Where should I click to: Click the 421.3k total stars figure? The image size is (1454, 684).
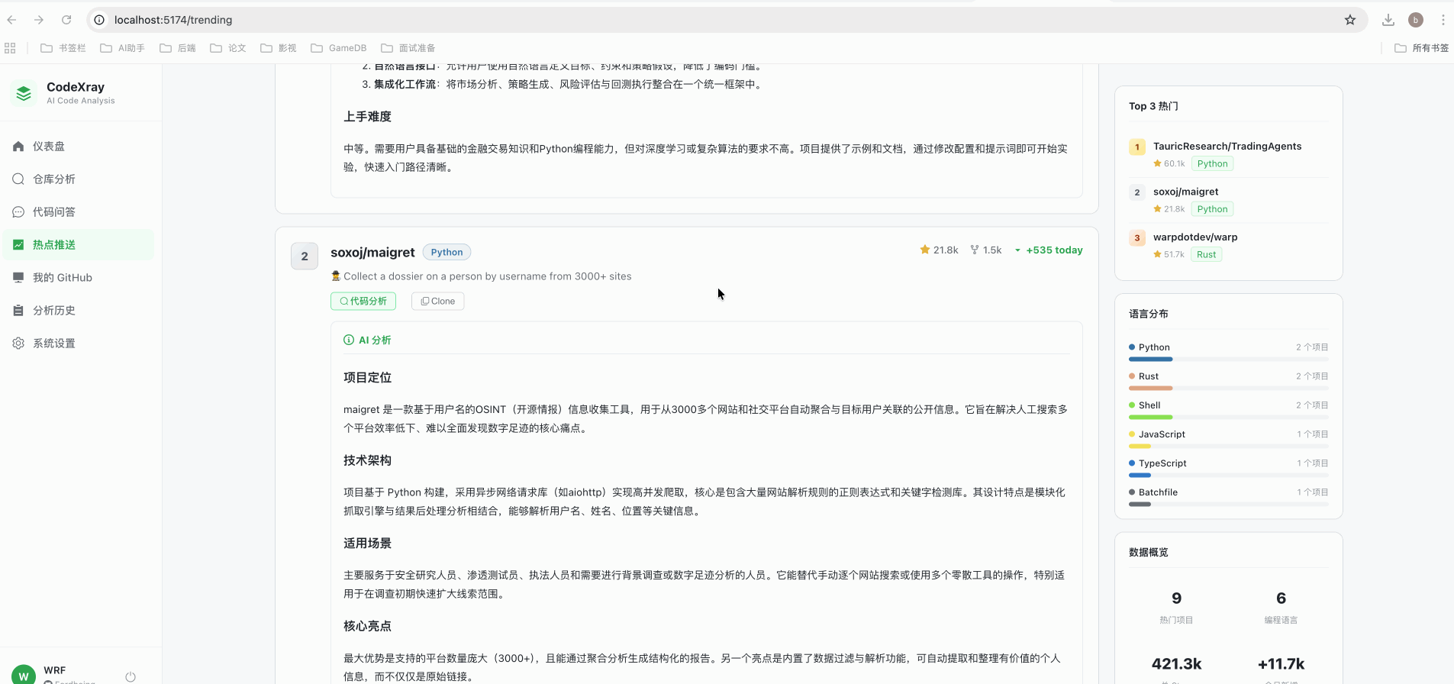[1176, 664]
